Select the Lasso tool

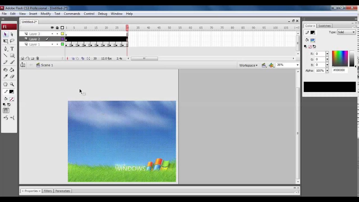(12, 41)
